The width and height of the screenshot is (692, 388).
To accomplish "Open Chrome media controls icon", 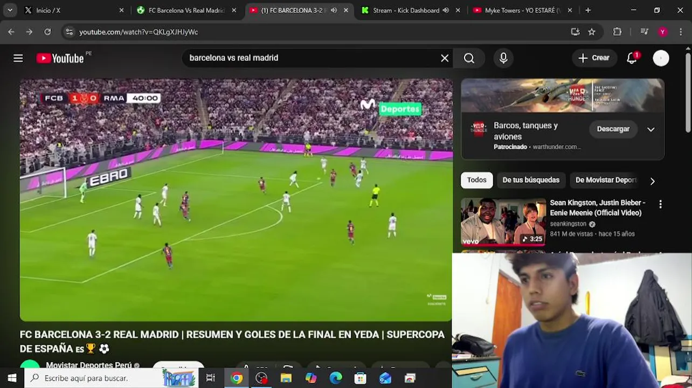I will (x=644, y=32).
